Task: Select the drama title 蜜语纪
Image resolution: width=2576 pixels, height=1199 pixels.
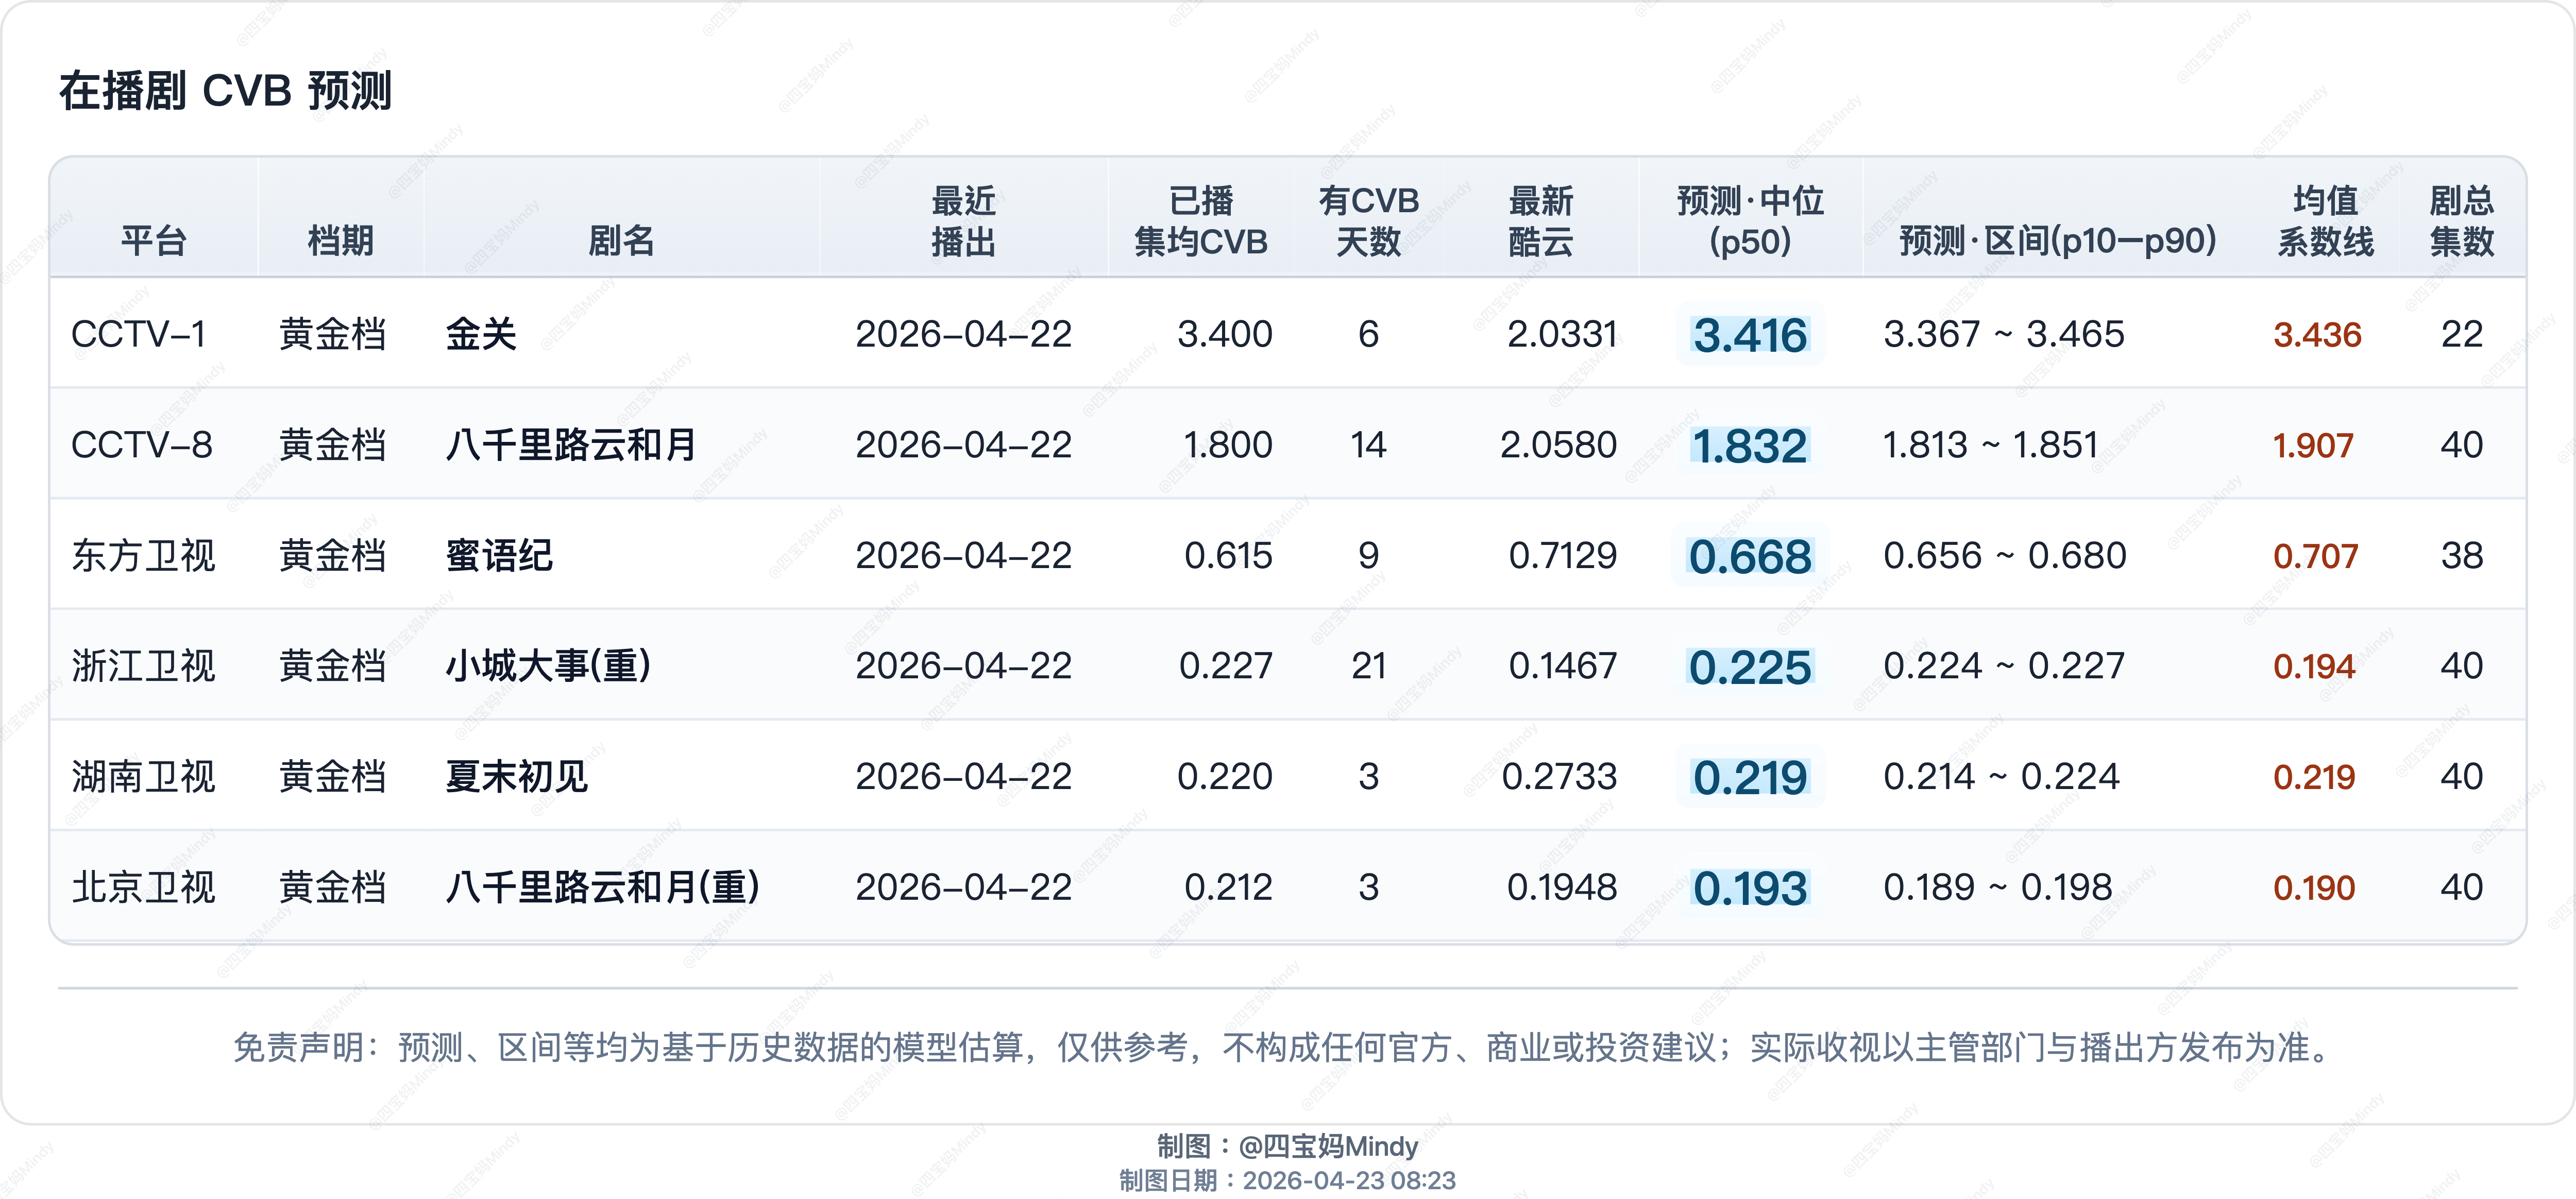Action: (x=499, y=556)
